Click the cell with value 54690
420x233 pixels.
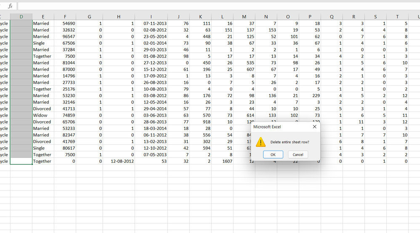(x=65, y=23)
